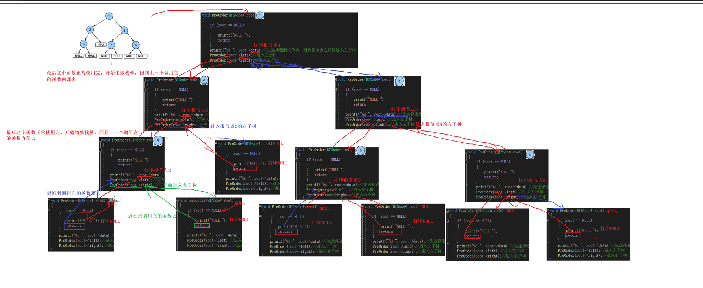Click the red annotation 打印根节点1
703x288 pixels.
click(267, 45)
